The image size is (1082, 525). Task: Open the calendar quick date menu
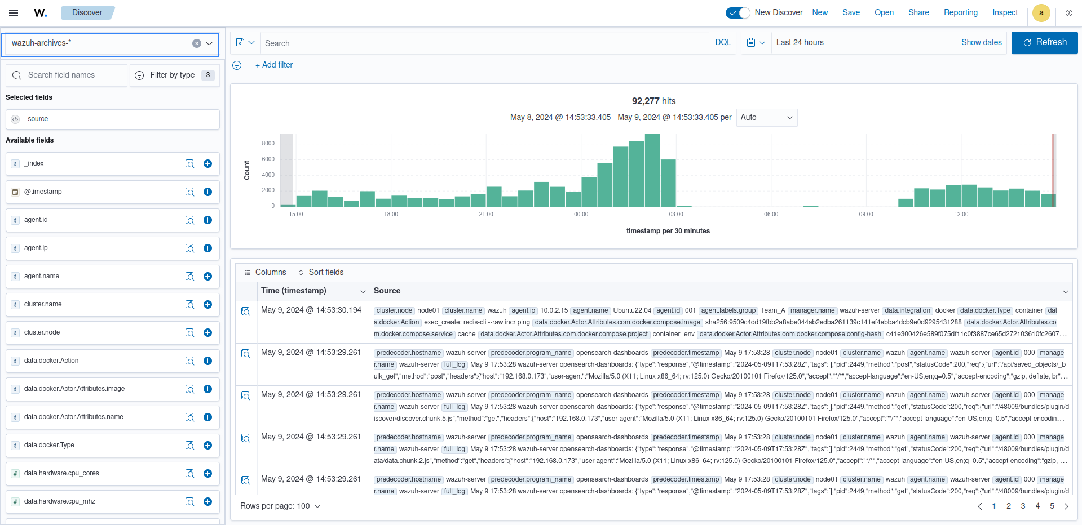point(756,43)
